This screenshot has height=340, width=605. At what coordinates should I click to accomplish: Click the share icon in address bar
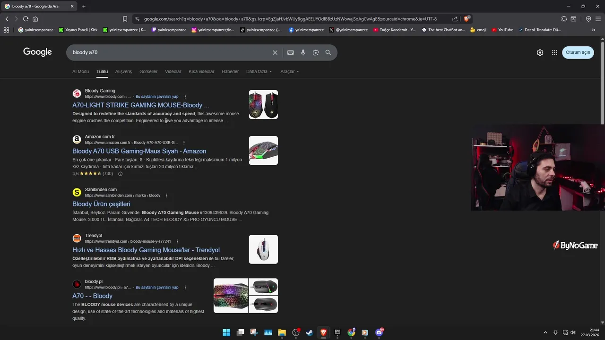pos(455,19)
